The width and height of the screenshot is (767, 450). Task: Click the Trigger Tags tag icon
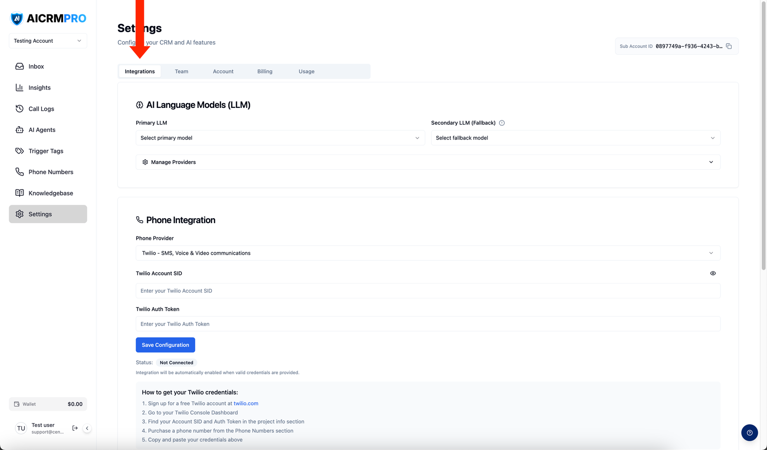point(20,151)
